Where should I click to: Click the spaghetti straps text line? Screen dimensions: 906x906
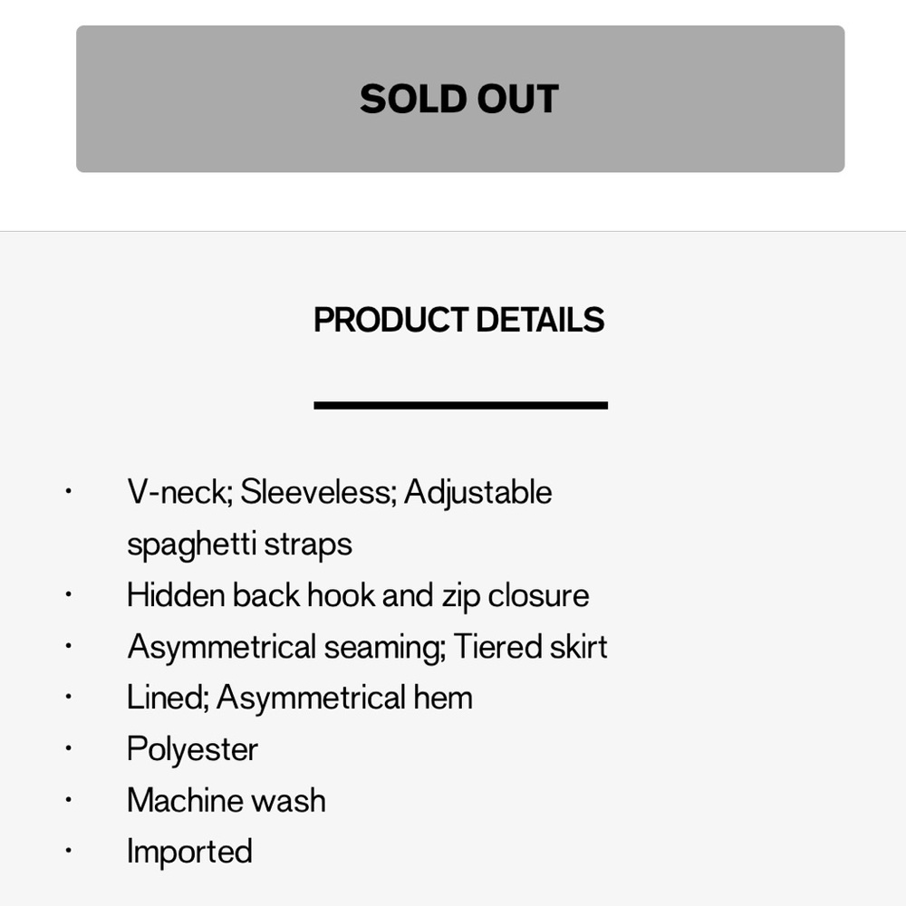[239, 545]
